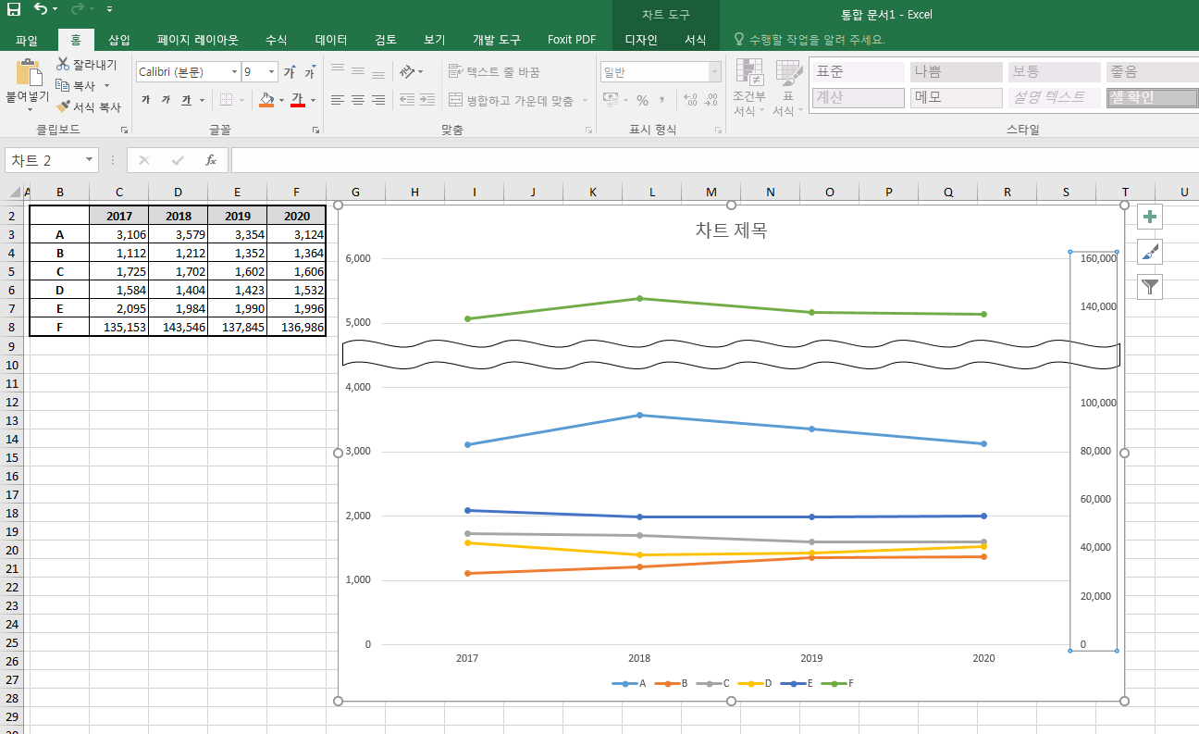The width and height of the screenshot is (1199, 734).
Task: Apply the 셀 확인 cell style
Action: click(1152, 97)
